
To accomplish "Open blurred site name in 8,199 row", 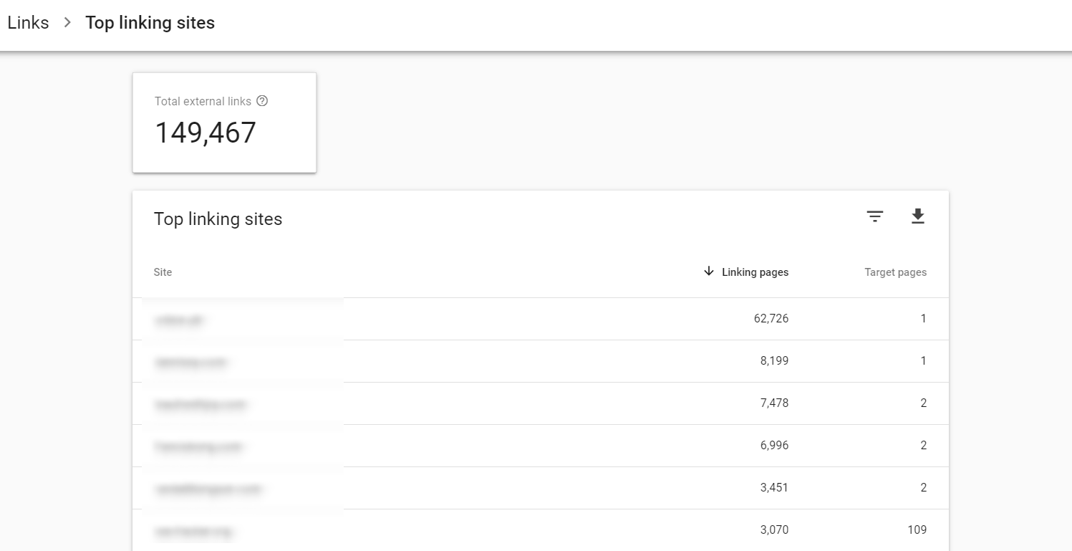I will (x=190, y=363).
